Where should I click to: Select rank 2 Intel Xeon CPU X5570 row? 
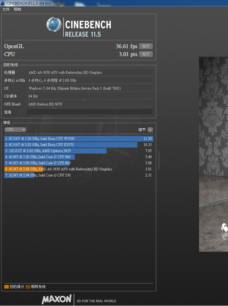[79, 144]
